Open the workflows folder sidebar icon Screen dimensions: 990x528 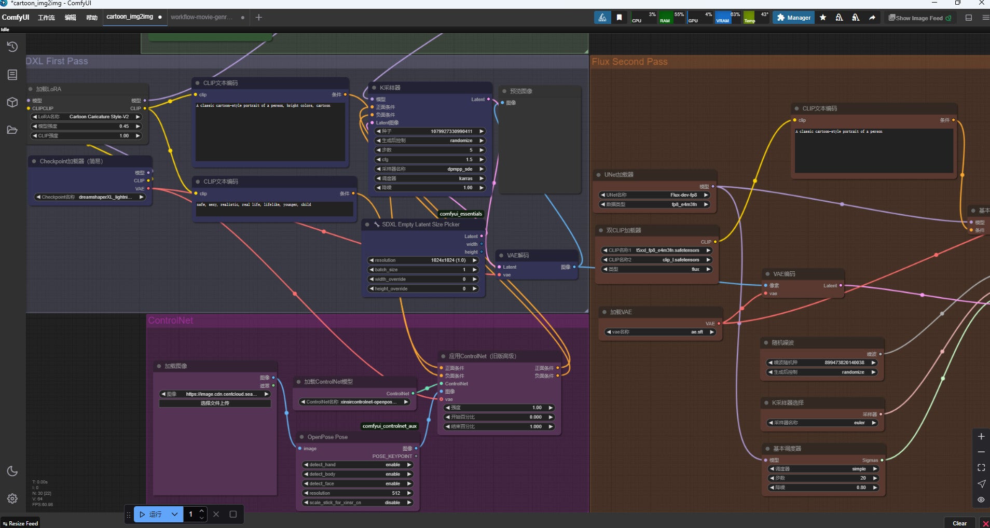(12, 130)
